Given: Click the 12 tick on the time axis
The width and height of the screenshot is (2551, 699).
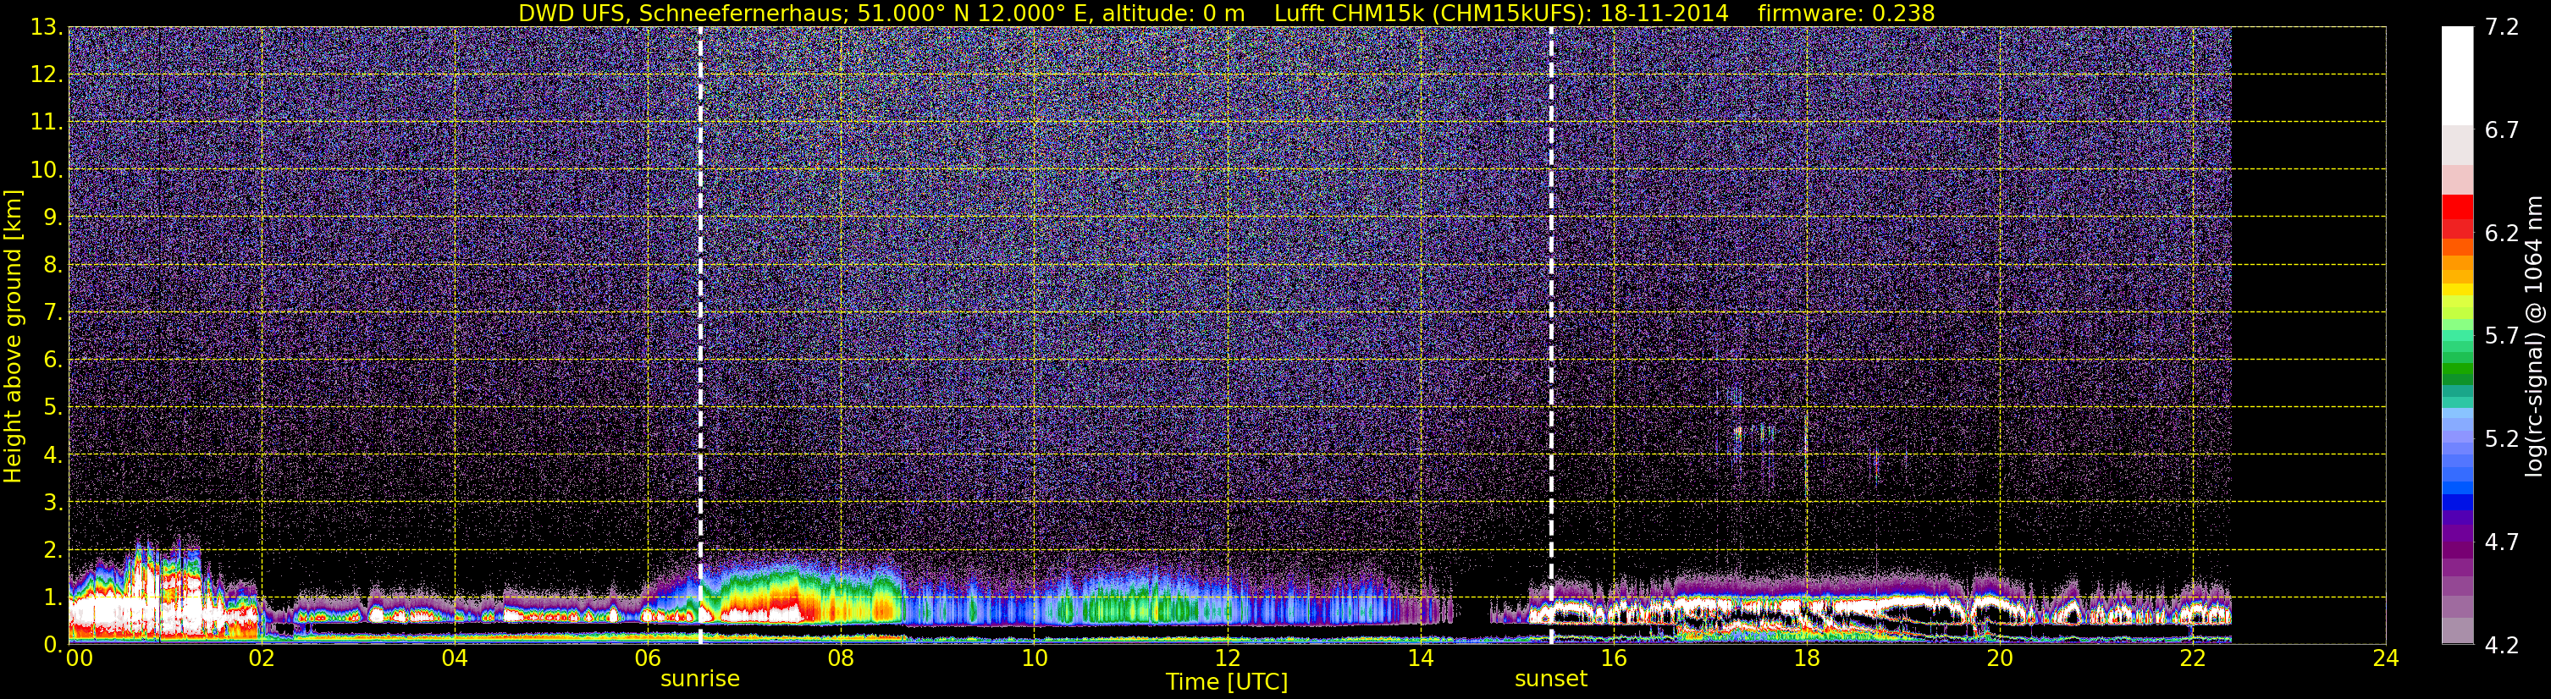Looking at the screenshot, I should pyautogui.click(x=1227, y=658).
